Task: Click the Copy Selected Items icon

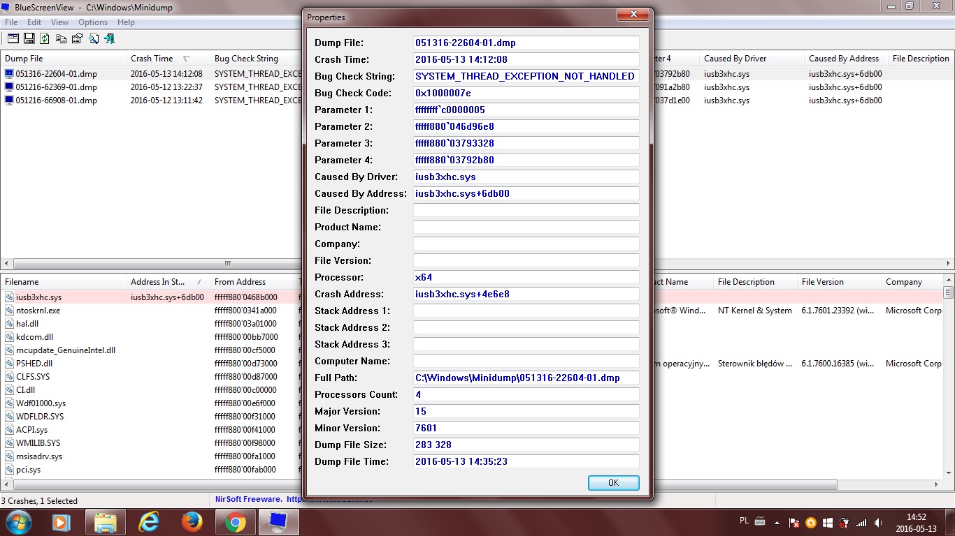Action: [x=62, y=38]
